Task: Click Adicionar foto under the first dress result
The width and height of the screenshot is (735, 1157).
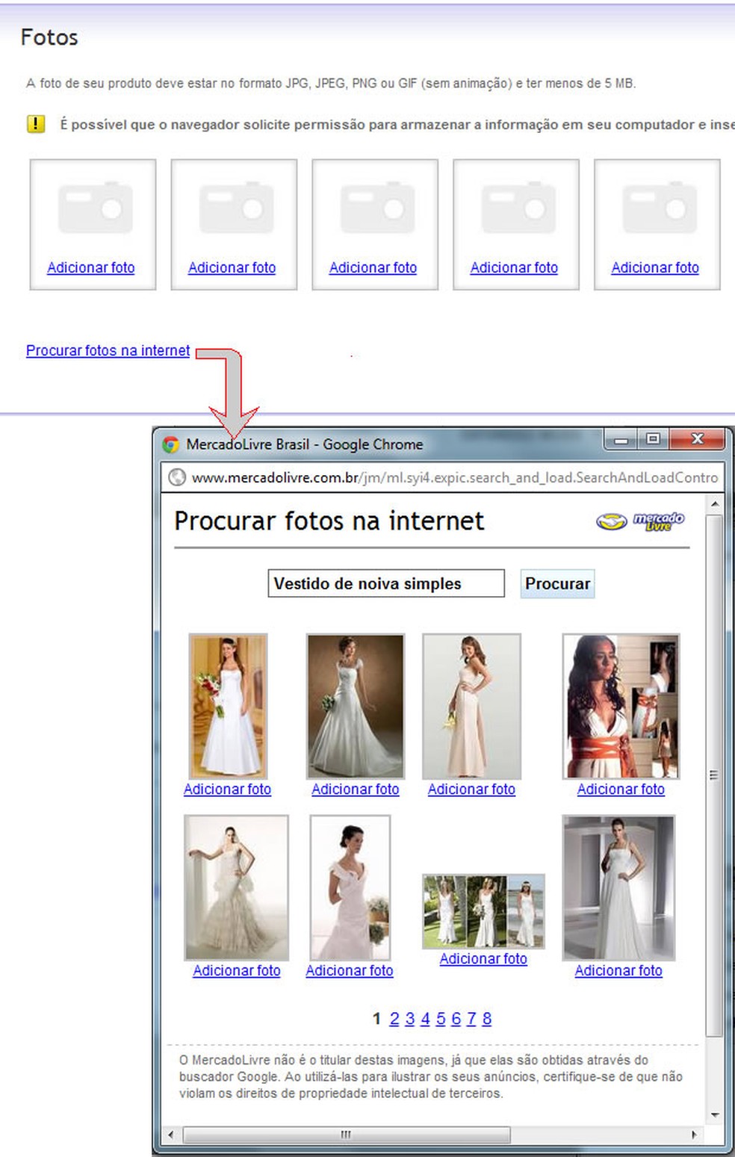Action: point(227,789)
